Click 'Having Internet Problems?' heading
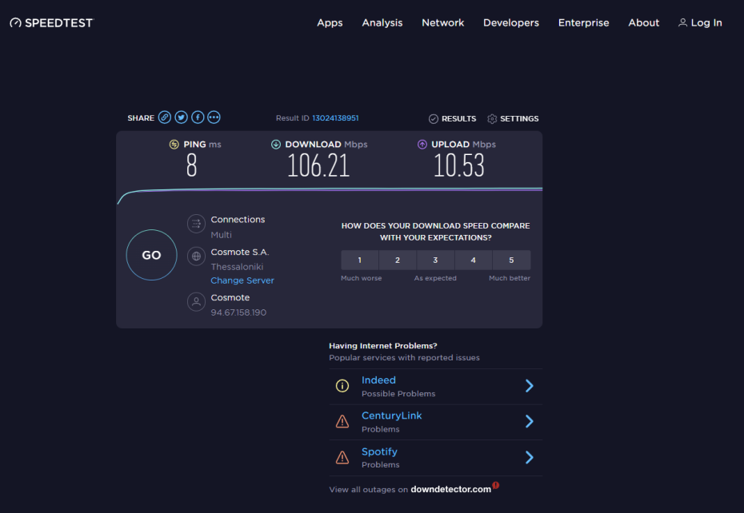744x513 pixels. tap(383, 346)
